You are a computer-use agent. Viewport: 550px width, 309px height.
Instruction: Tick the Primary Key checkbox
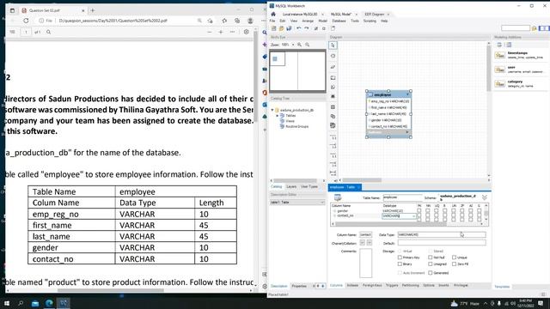(x=400, y=257)
